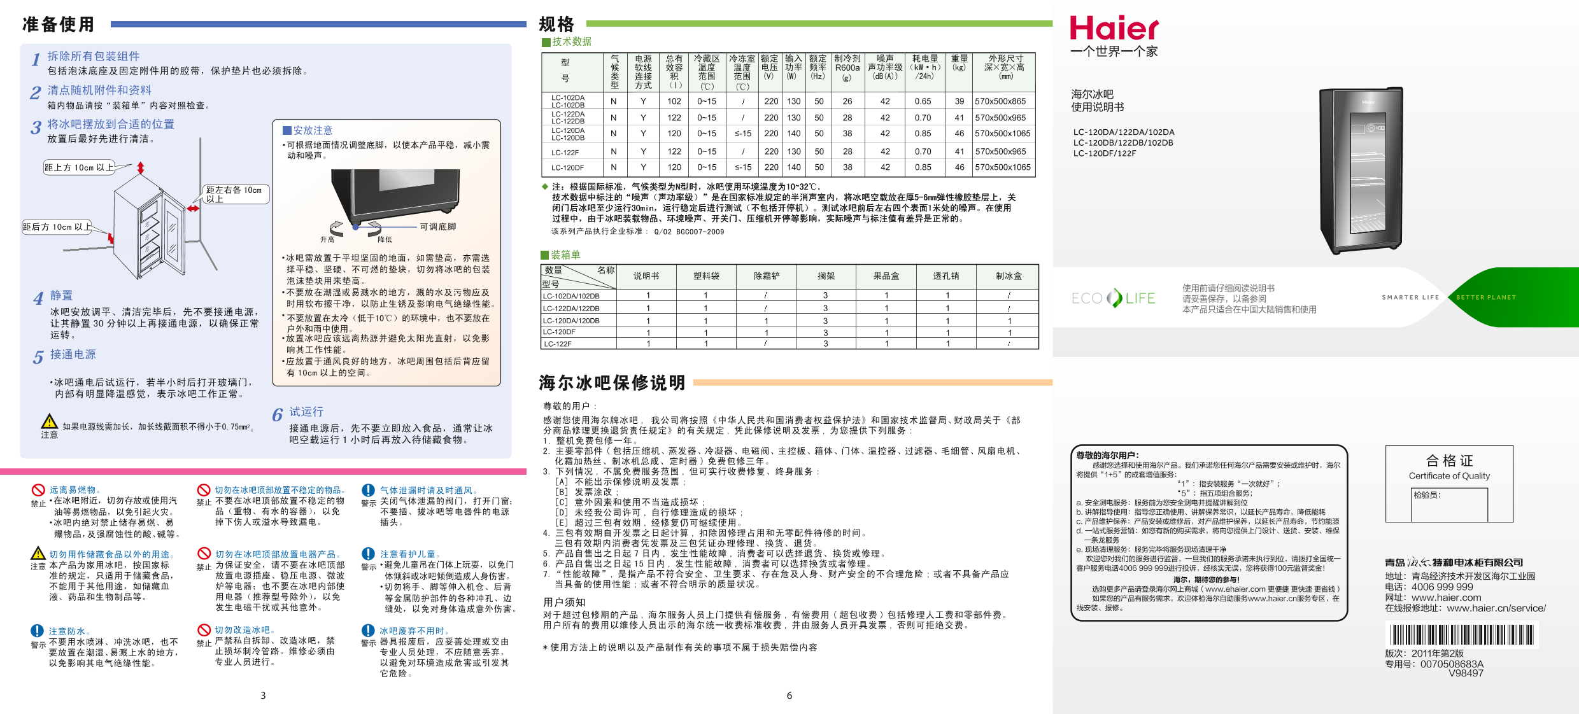The width and height of the screenshot is (1579, 714).
Task: Click the red Haier logo
Action: [x=1114, y=29]
